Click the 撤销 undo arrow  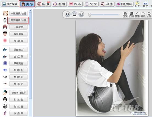tap(137, 15)
